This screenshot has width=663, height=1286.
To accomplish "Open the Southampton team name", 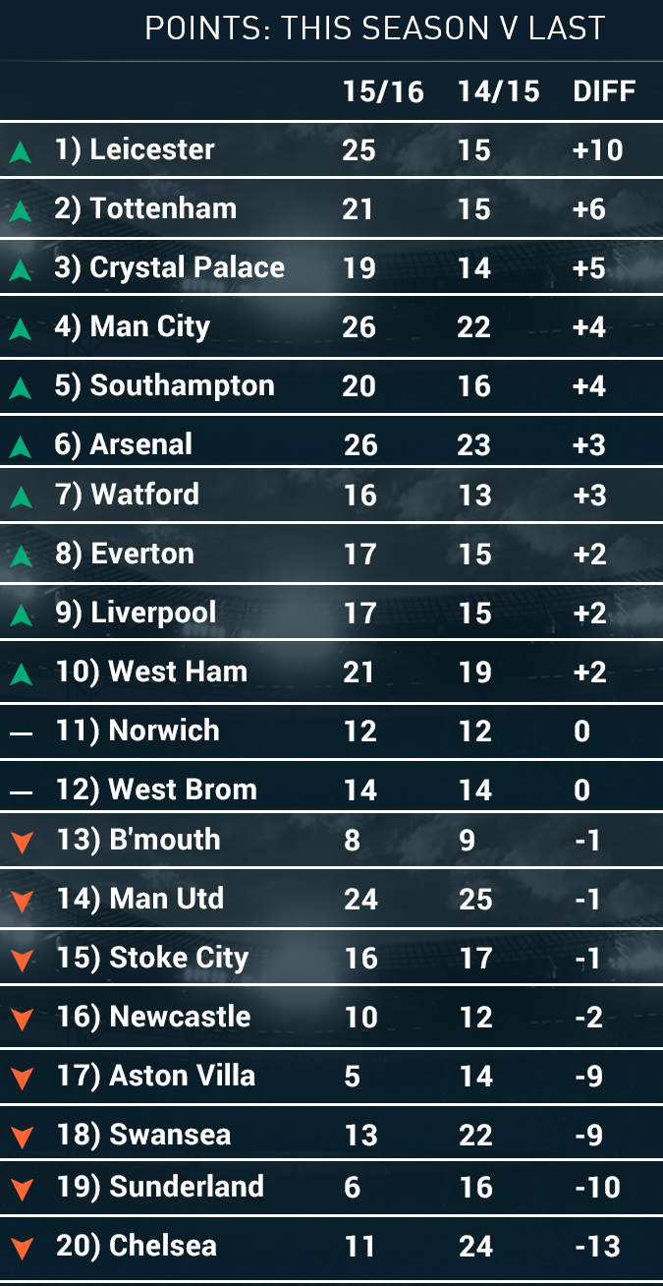I will coord(182,385).
